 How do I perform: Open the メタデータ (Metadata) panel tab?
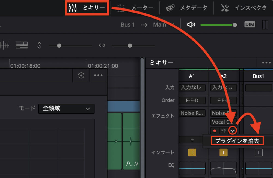(x=186, y=8)
